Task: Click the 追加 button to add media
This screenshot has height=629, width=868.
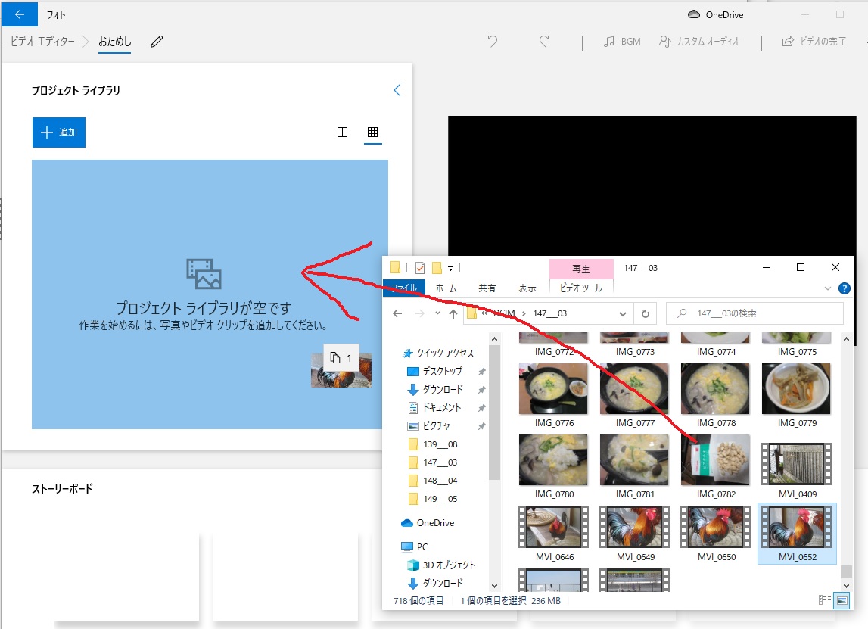Action: coord(58,131)
